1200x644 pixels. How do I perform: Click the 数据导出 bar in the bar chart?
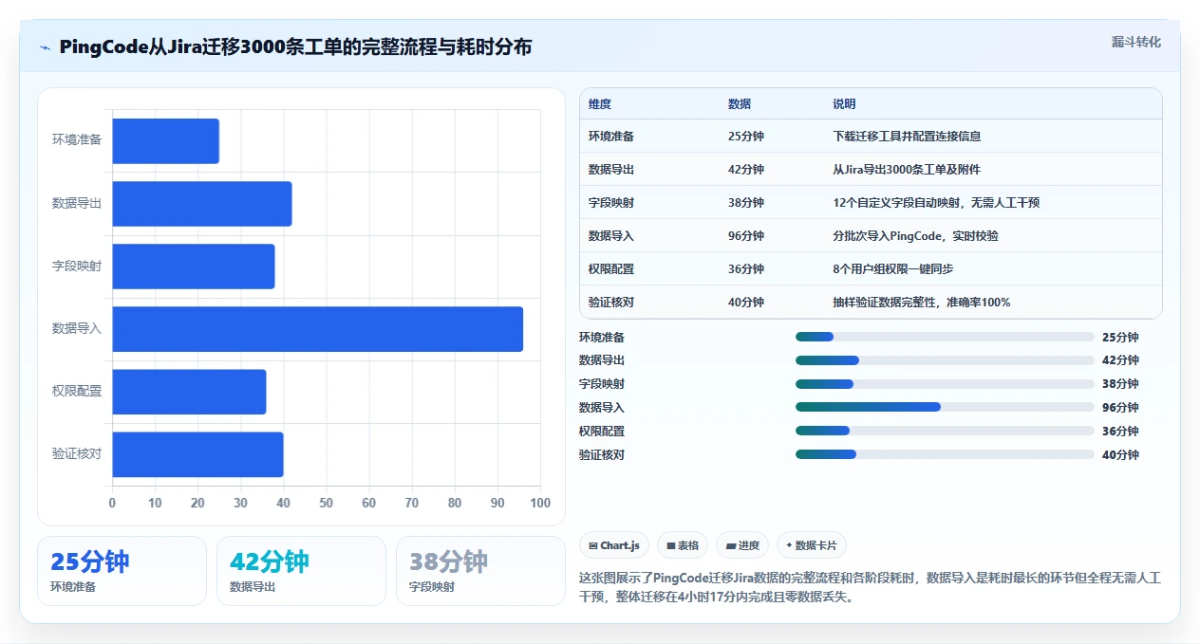(x=201, y=203)
